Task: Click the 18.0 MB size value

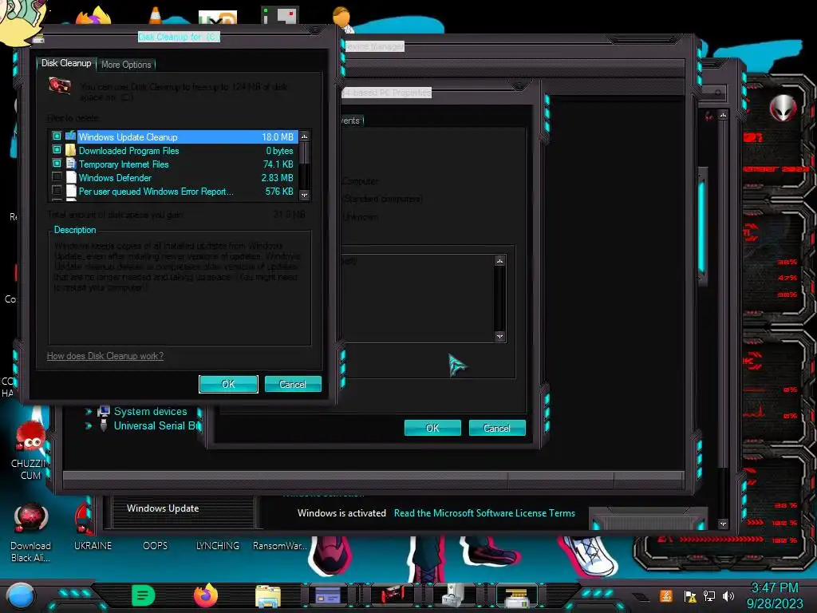Action: click(277, 137)
